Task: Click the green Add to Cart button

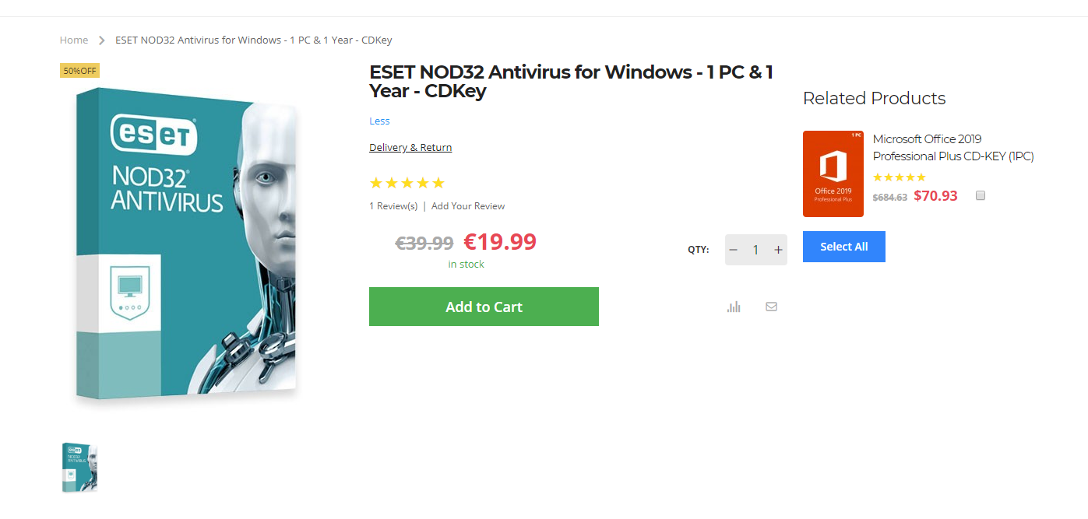Action: pos(484,307)
